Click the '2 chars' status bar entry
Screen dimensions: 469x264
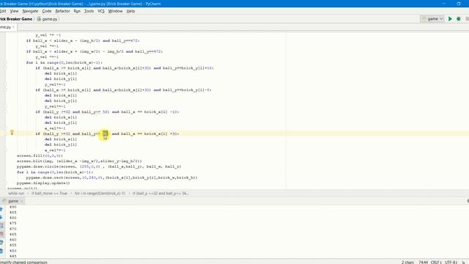click(x=407, y=263)
